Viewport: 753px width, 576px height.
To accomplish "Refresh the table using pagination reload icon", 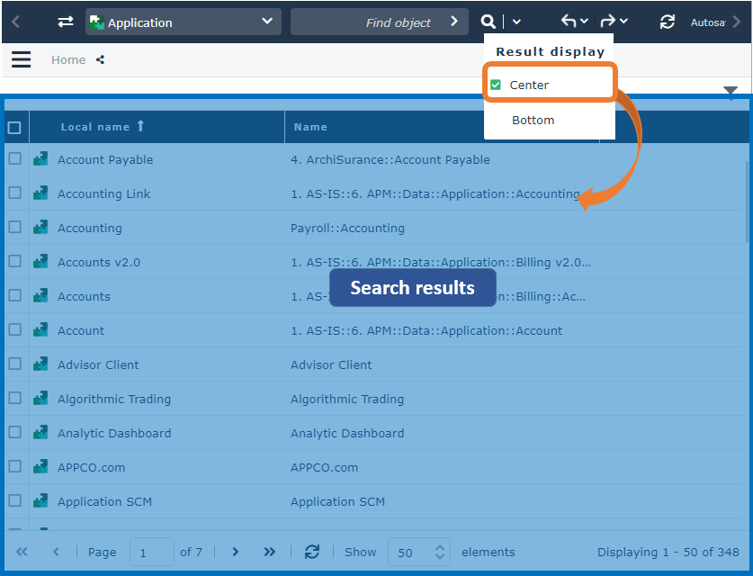I will [x=312, y=552].
